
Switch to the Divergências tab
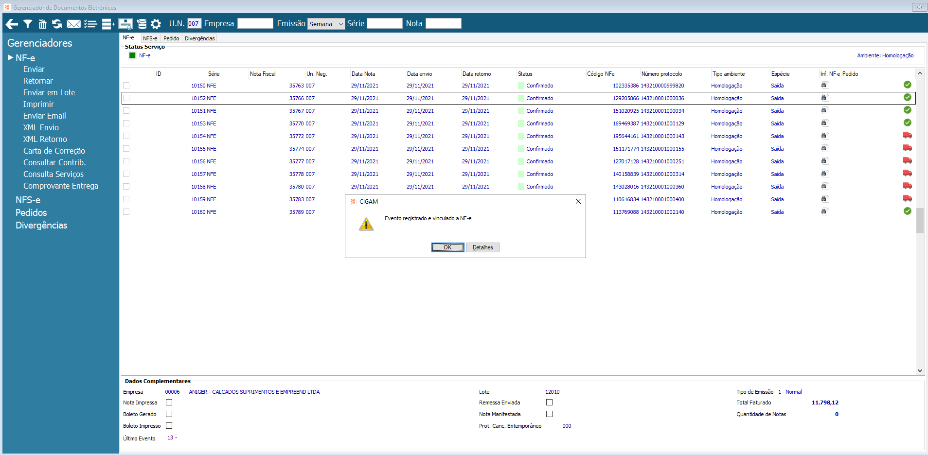pos(200,38)
